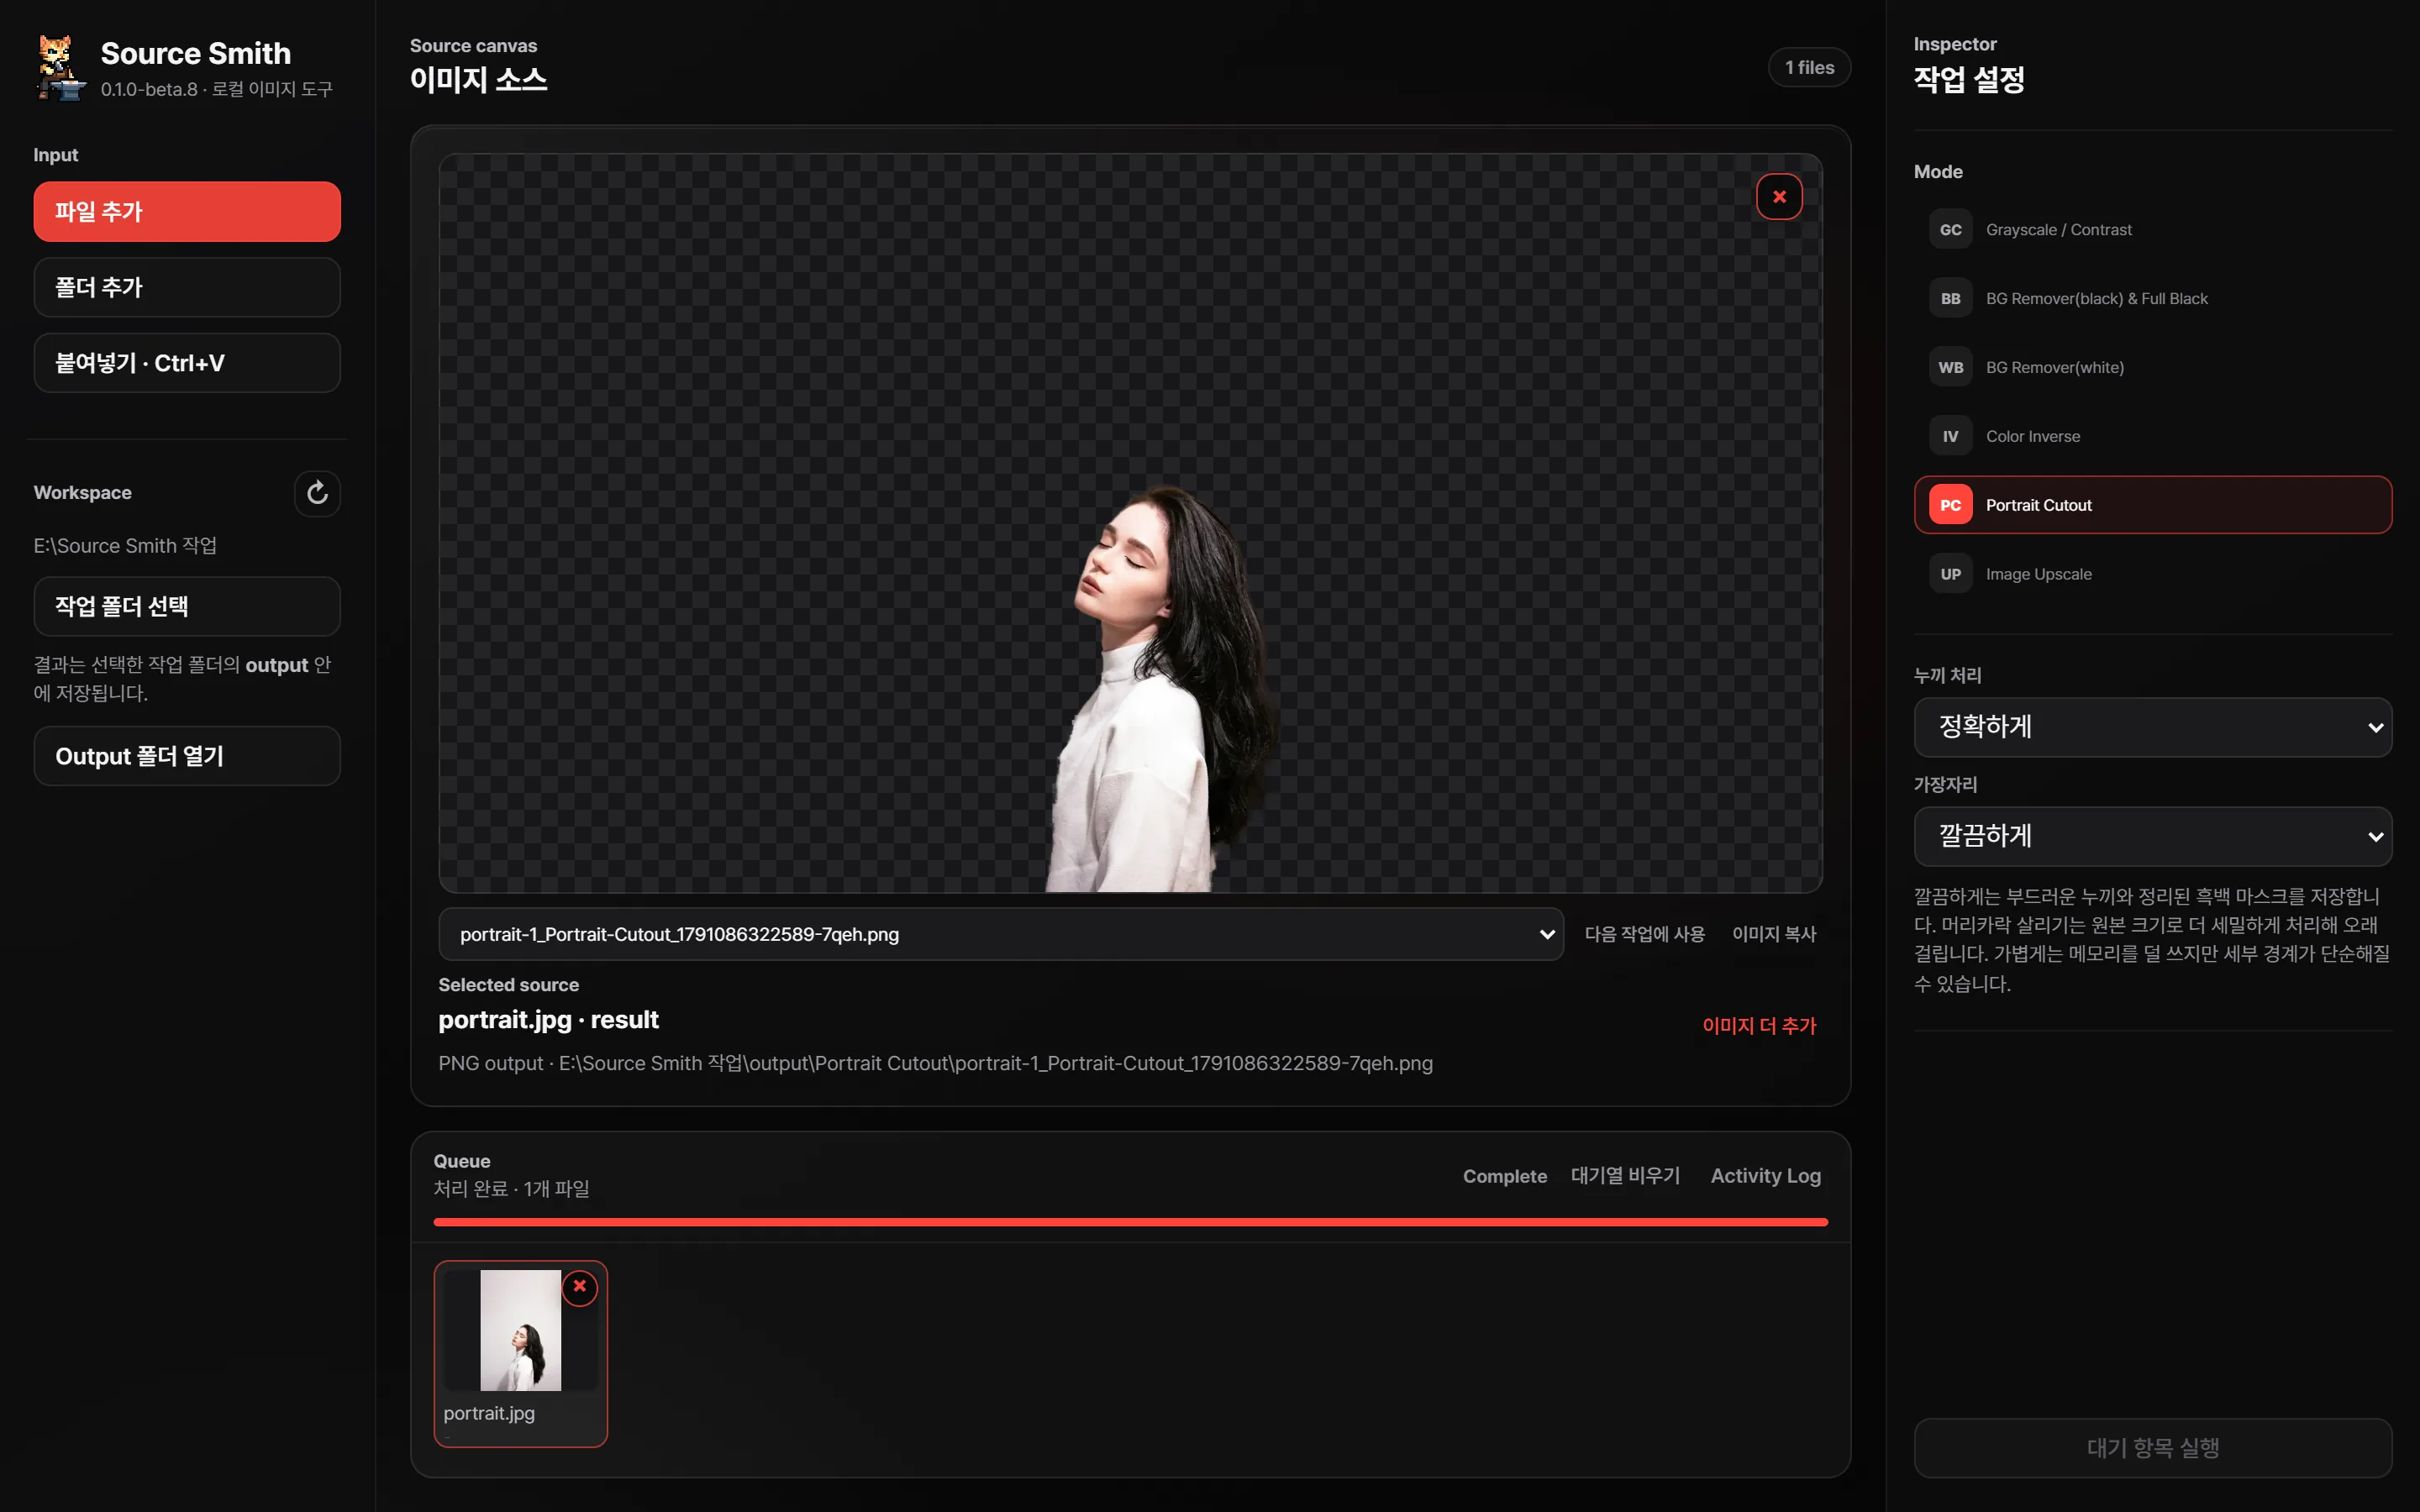The width and height of the screenshot is (2420, 1512).
Task: Select BG Remover(black) & Full Black mode
Action: point(2152,299)
